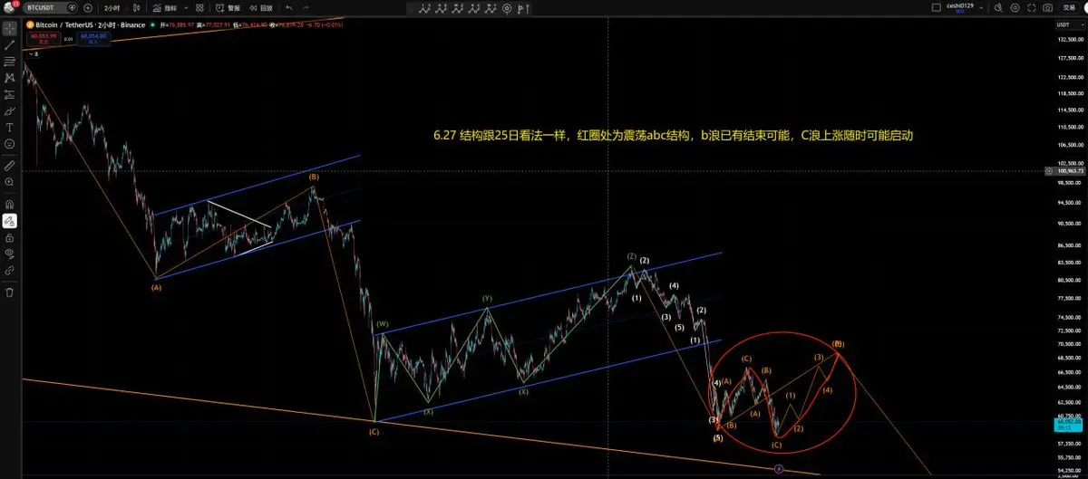The image size is (1088, 479).
Task: Click the red sell price button
Action: click(x=44, y=38)
